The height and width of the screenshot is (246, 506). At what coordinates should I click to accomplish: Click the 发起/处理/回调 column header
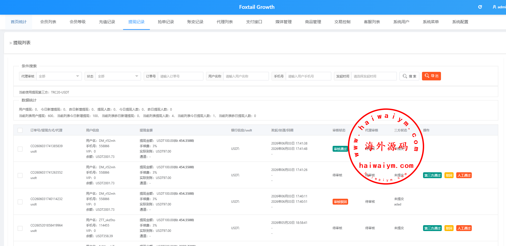(x=282, y=130)
